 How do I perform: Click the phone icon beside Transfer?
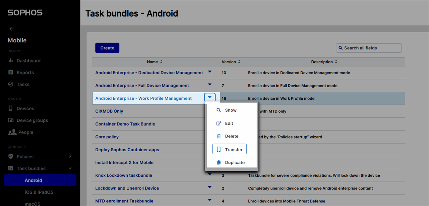[219, 150]
